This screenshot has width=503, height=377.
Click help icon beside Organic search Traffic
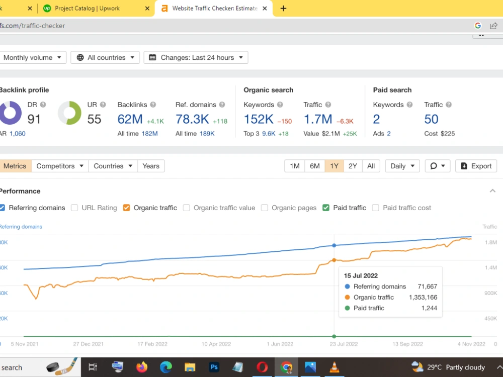pos(328,105)
